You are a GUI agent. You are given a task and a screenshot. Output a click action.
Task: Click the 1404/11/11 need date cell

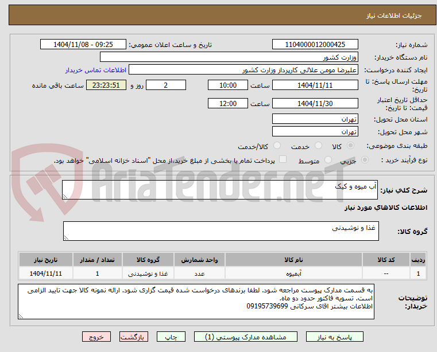pos(46,273)
